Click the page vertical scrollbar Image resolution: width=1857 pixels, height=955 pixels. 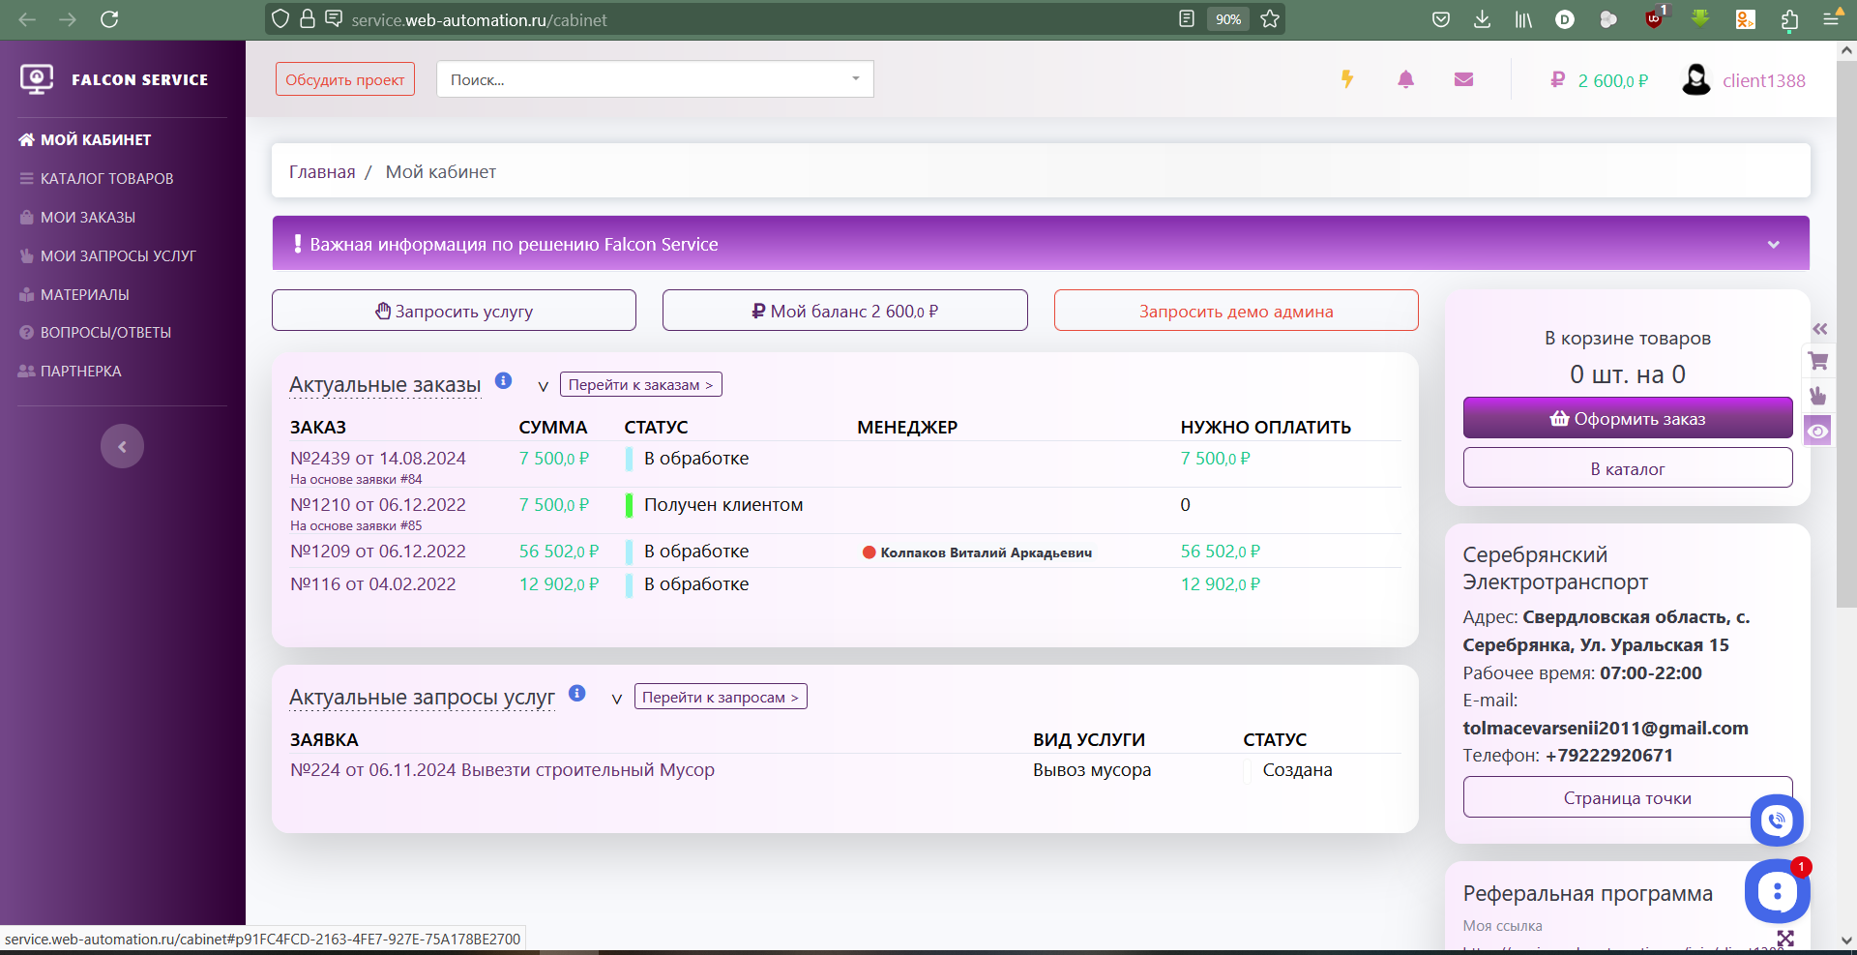1845,329
